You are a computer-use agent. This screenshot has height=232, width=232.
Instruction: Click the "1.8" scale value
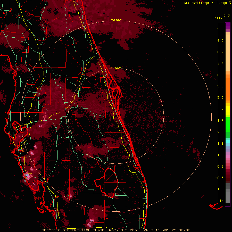(220, 144)
